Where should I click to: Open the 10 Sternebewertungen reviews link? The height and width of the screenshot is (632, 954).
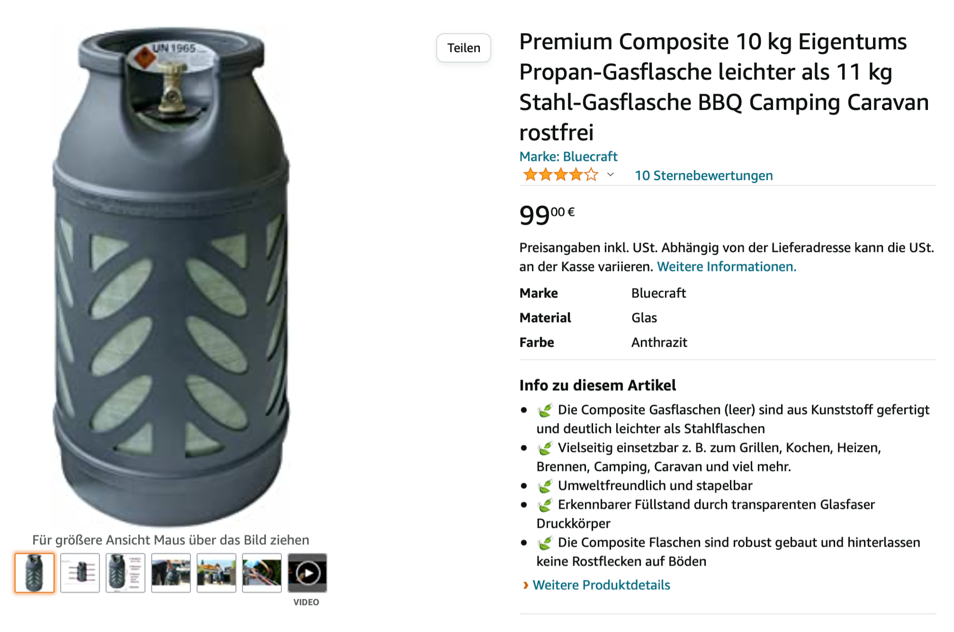coord(703,175)
